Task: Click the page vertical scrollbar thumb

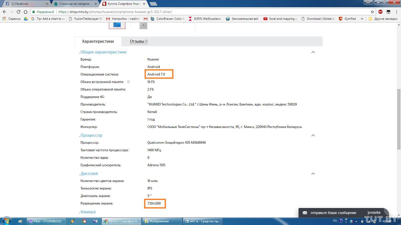Action: pos(399,119)
